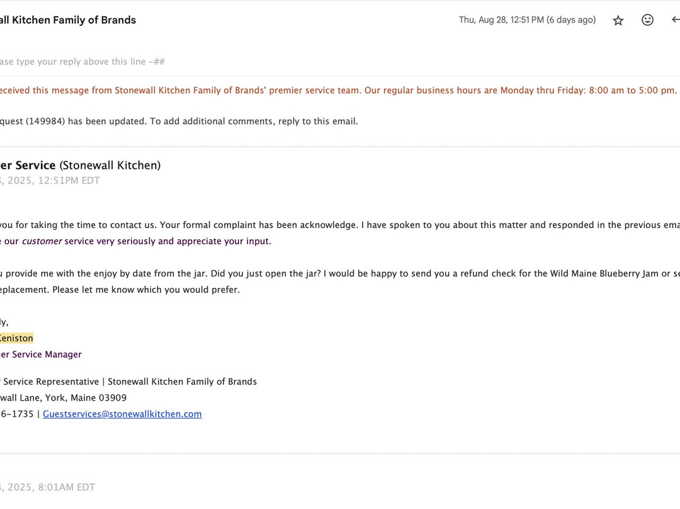Open the Guestservices@stonewallkitchen.com email link
This screenshot has height=509, width=680.
pyautogui.click(x=122, y=414)
